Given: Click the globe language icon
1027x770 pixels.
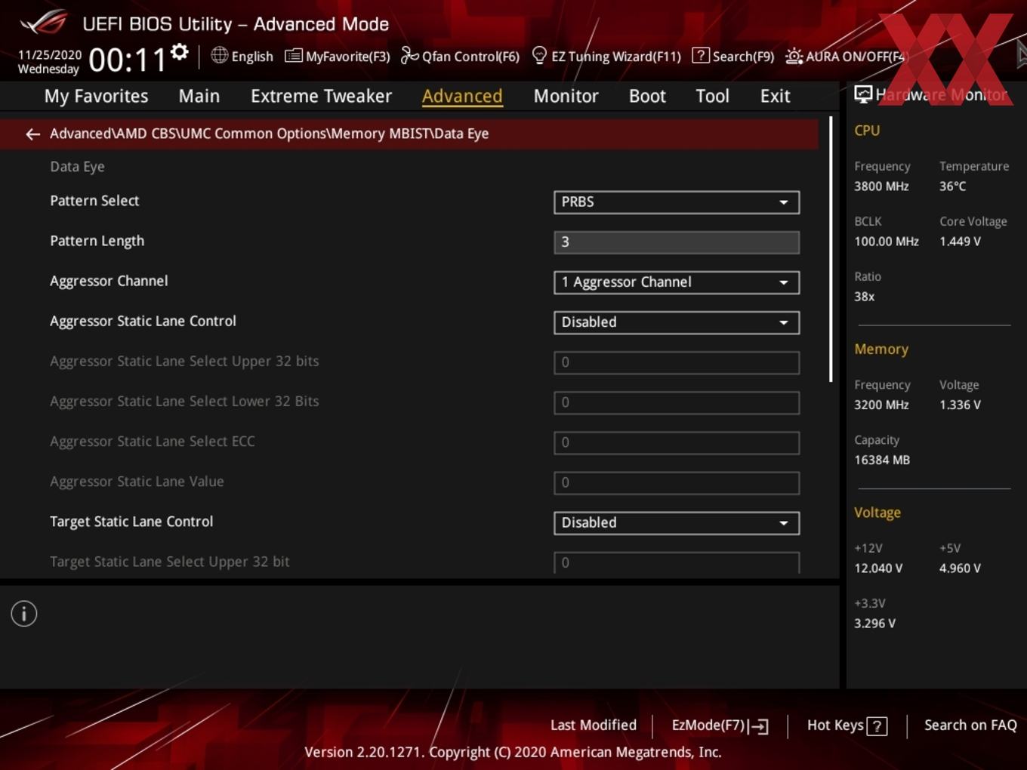Looking at the screenshot, I should click(219, 55).
